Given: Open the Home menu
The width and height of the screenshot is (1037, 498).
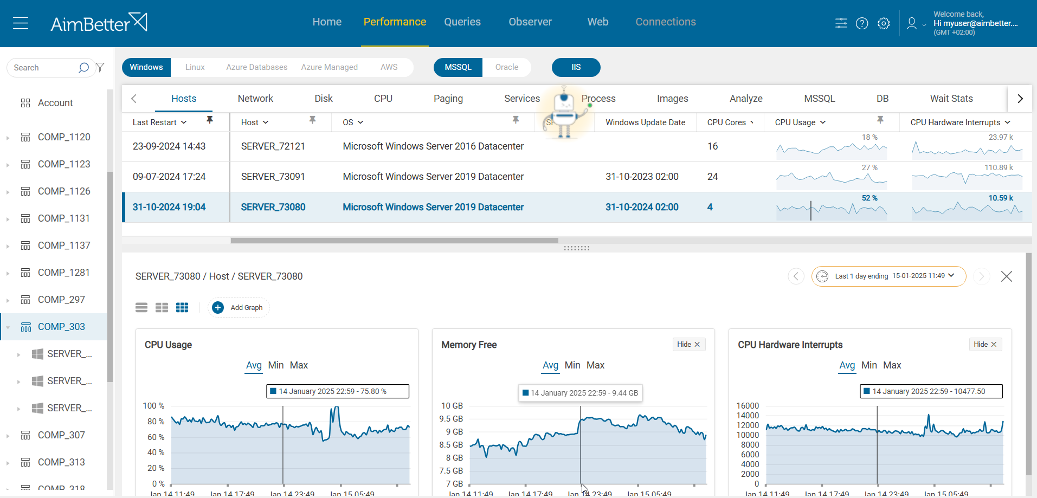Looking at the screenshot, I should coord(327,22).
